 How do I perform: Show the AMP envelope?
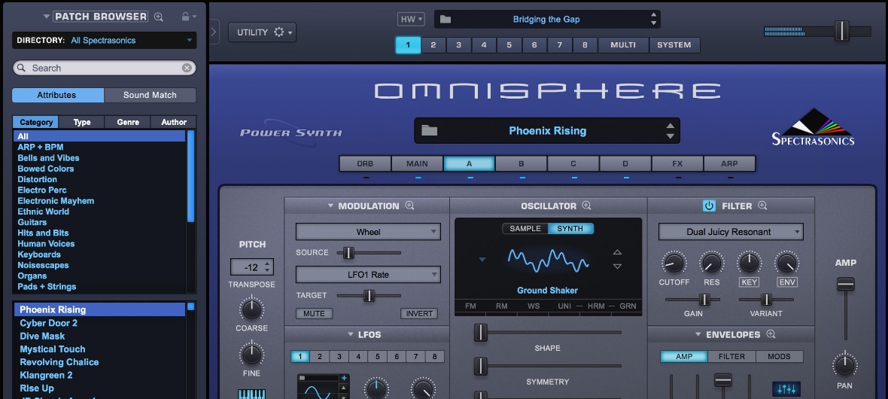coord(684,357)
